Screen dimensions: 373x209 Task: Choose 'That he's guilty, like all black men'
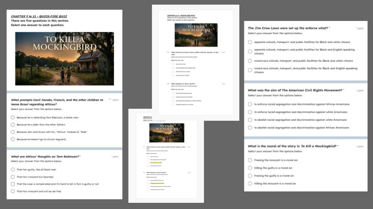coord(13,170)
